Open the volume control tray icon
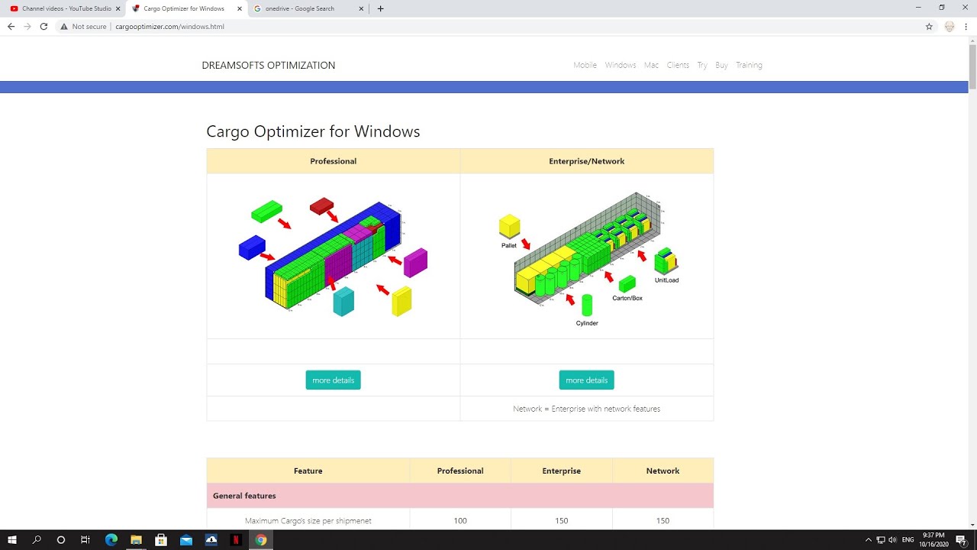Image resolution: width=977 pixels, height=550 pixels. [892, 540]
